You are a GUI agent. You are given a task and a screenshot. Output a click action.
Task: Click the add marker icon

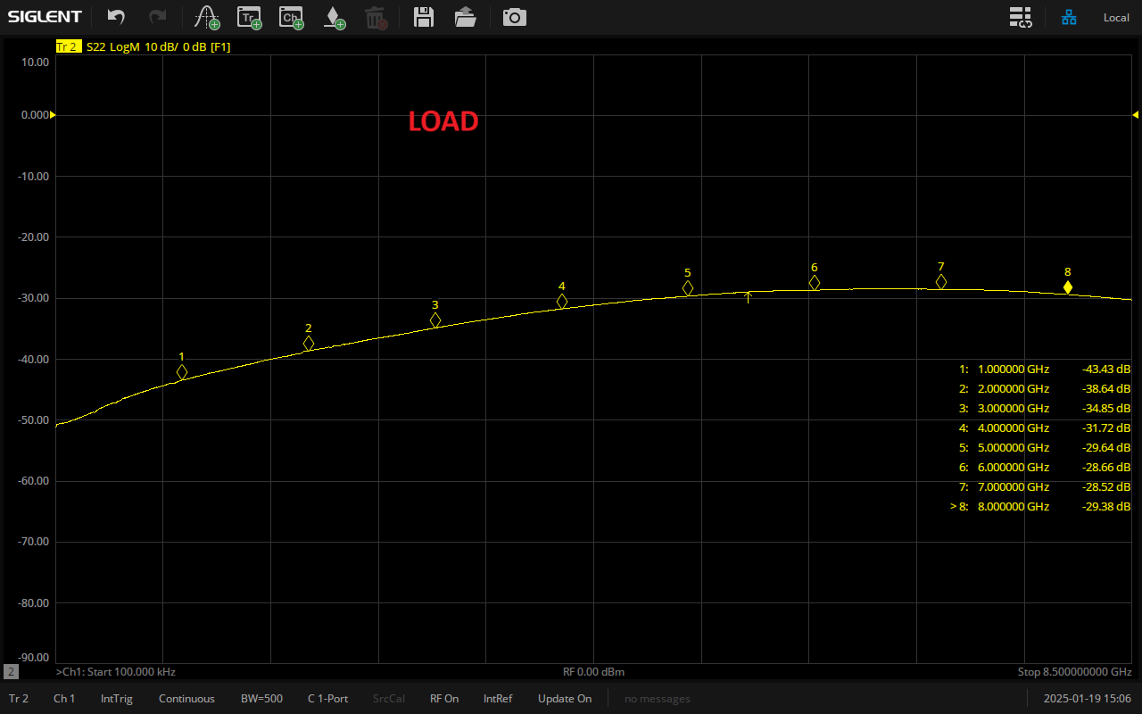[333, 17]
